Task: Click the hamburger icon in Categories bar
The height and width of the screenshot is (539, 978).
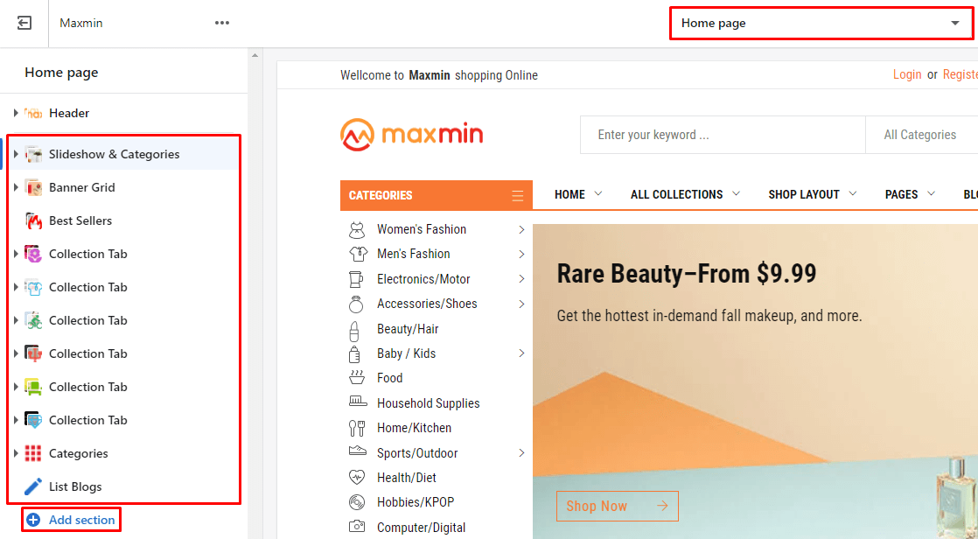Action: tap(518, 196)
